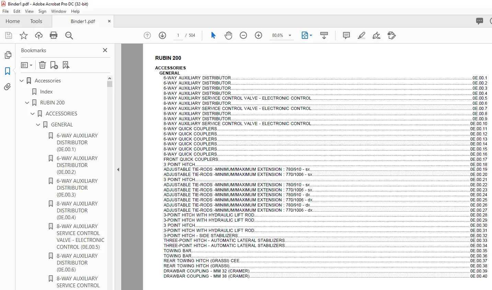This screenshot has width=492, height=290.
Task: Open the Sign menu
Action: 42,11
